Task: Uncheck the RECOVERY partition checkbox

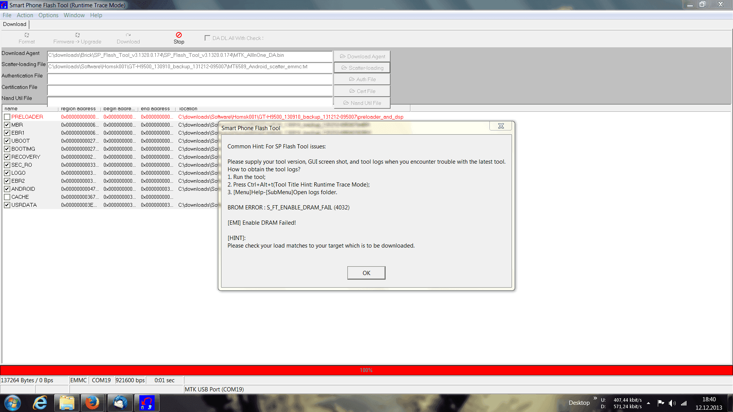Action: 7,157
